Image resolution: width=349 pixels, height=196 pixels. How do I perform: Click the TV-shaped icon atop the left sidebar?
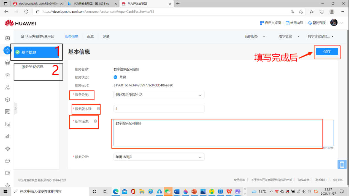(8, 38)
